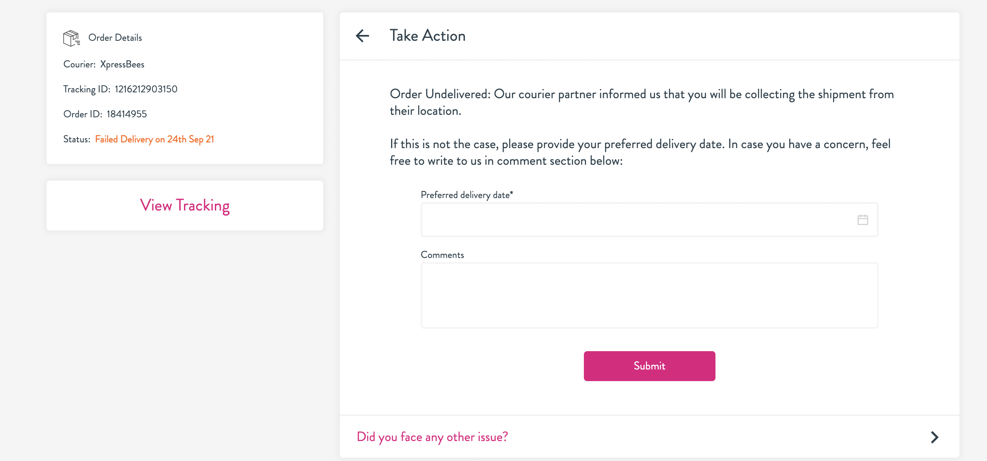Click the Order Details title text
Screen dimensions: 987x461
pyautogui.click(x=115, y=38)
